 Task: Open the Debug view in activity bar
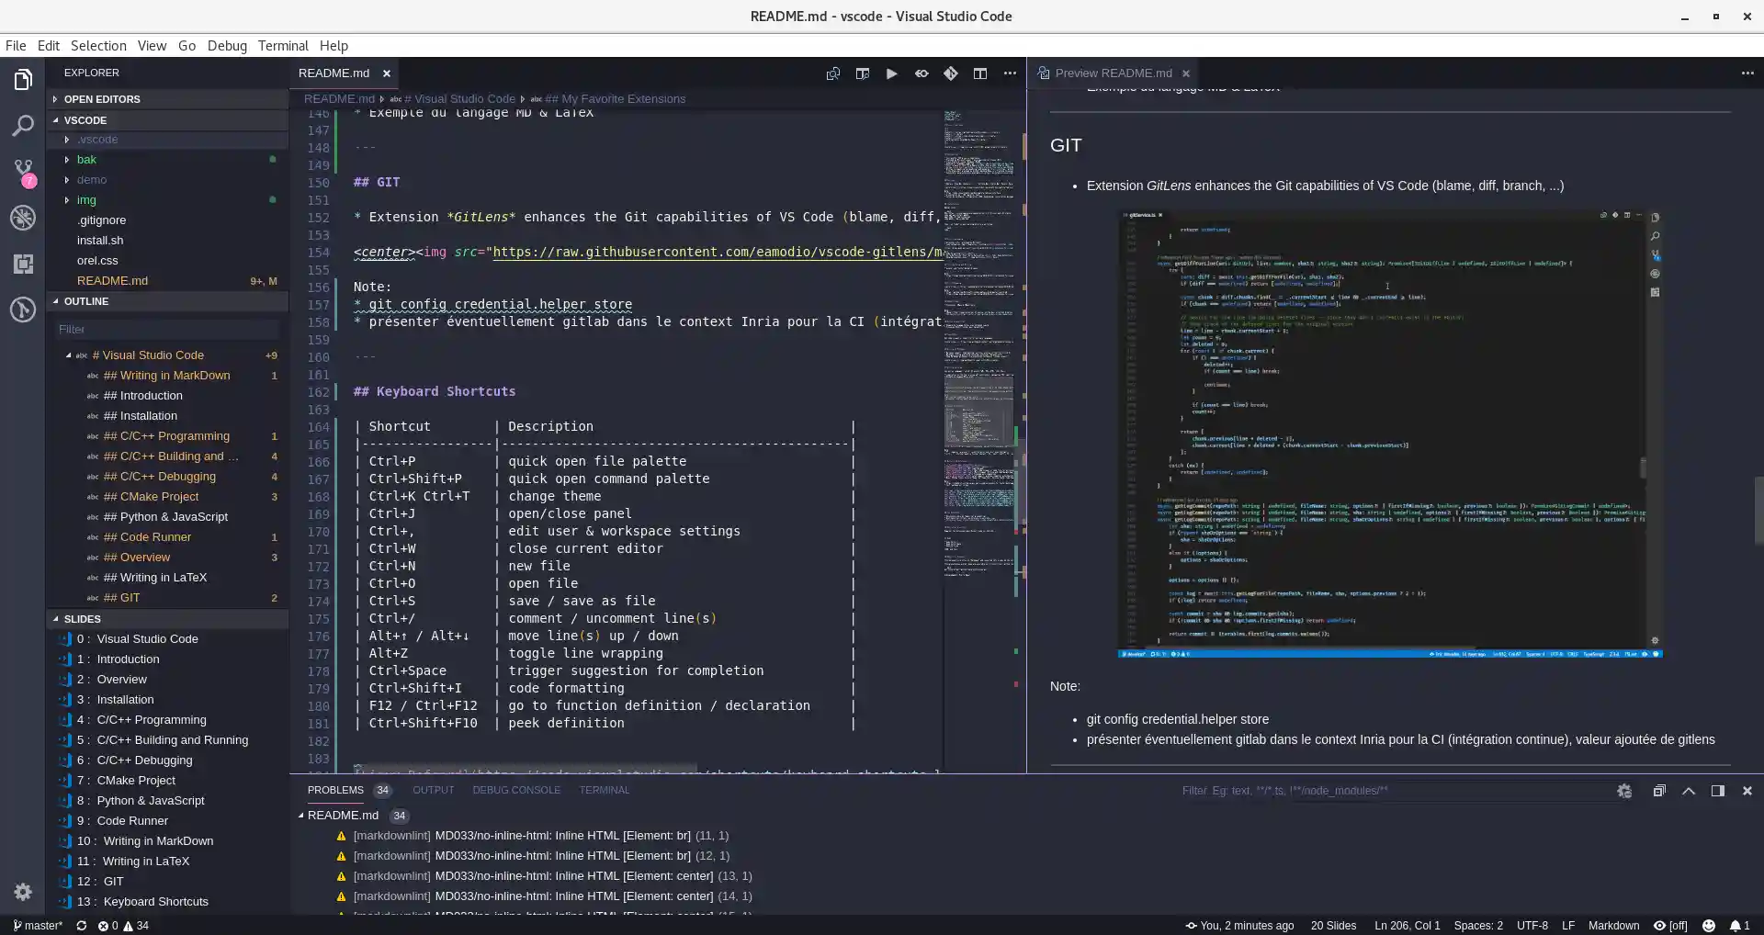tap(23, 218)
